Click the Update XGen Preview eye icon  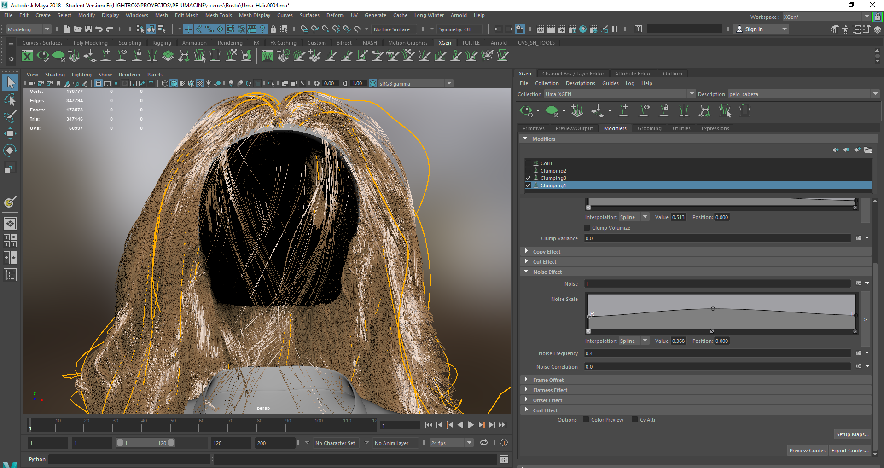pyautogui.click(x=526, y=111)
